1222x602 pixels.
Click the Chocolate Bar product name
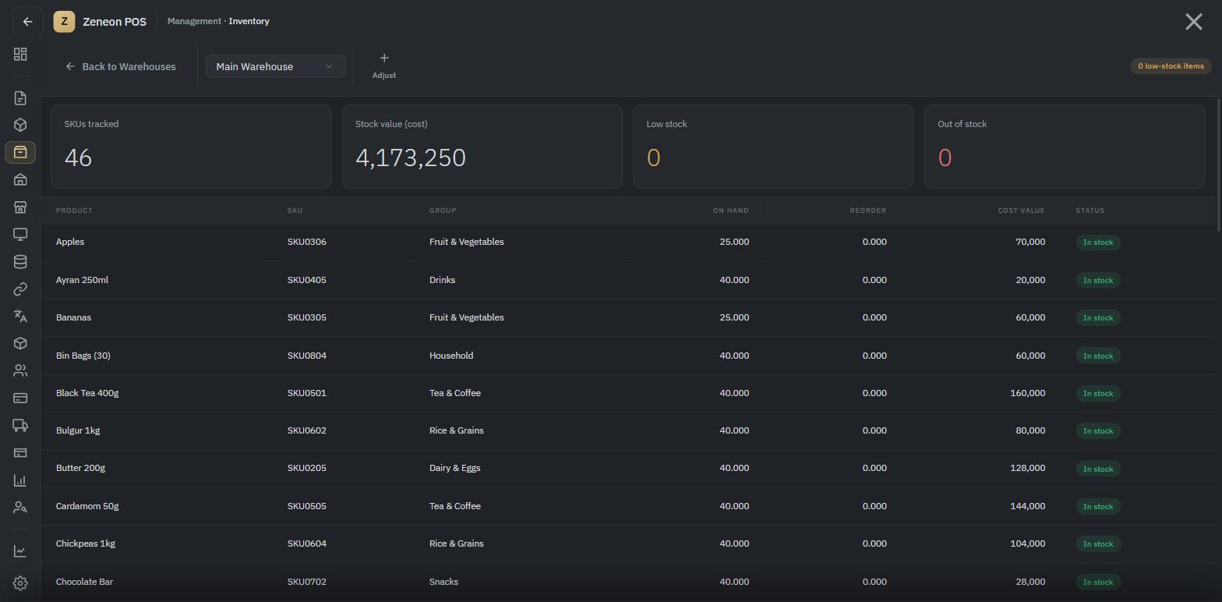click(84, 582)
